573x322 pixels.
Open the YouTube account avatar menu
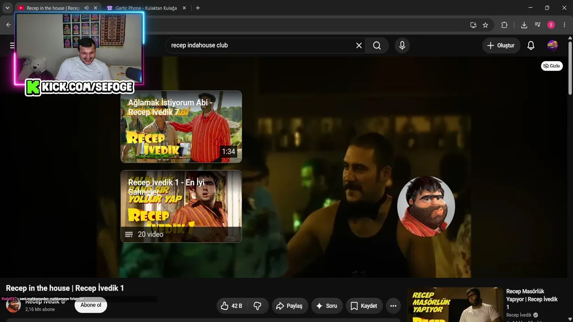552,45
